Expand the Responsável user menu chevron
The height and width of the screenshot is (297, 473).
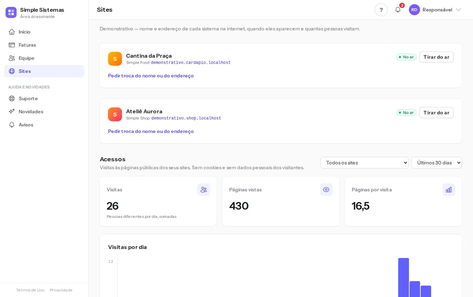[458, 10]
